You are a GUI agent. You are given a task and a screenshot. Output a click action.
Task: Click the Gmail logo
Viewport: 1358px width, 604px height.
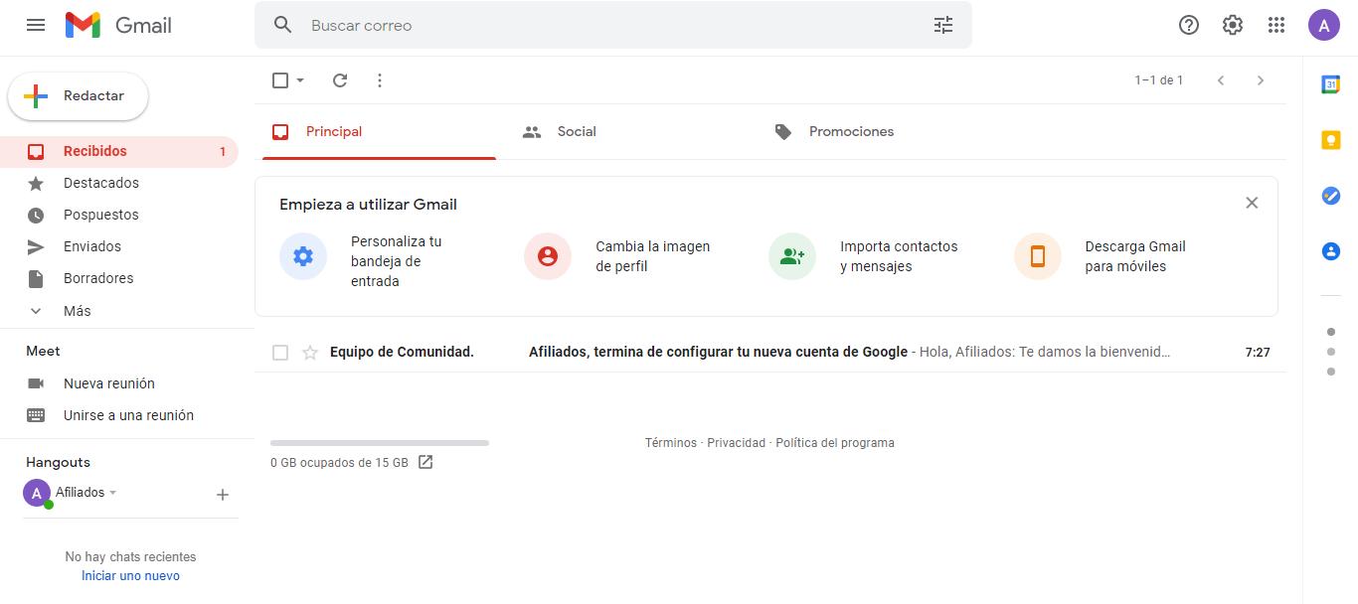[x=118, y=25]
